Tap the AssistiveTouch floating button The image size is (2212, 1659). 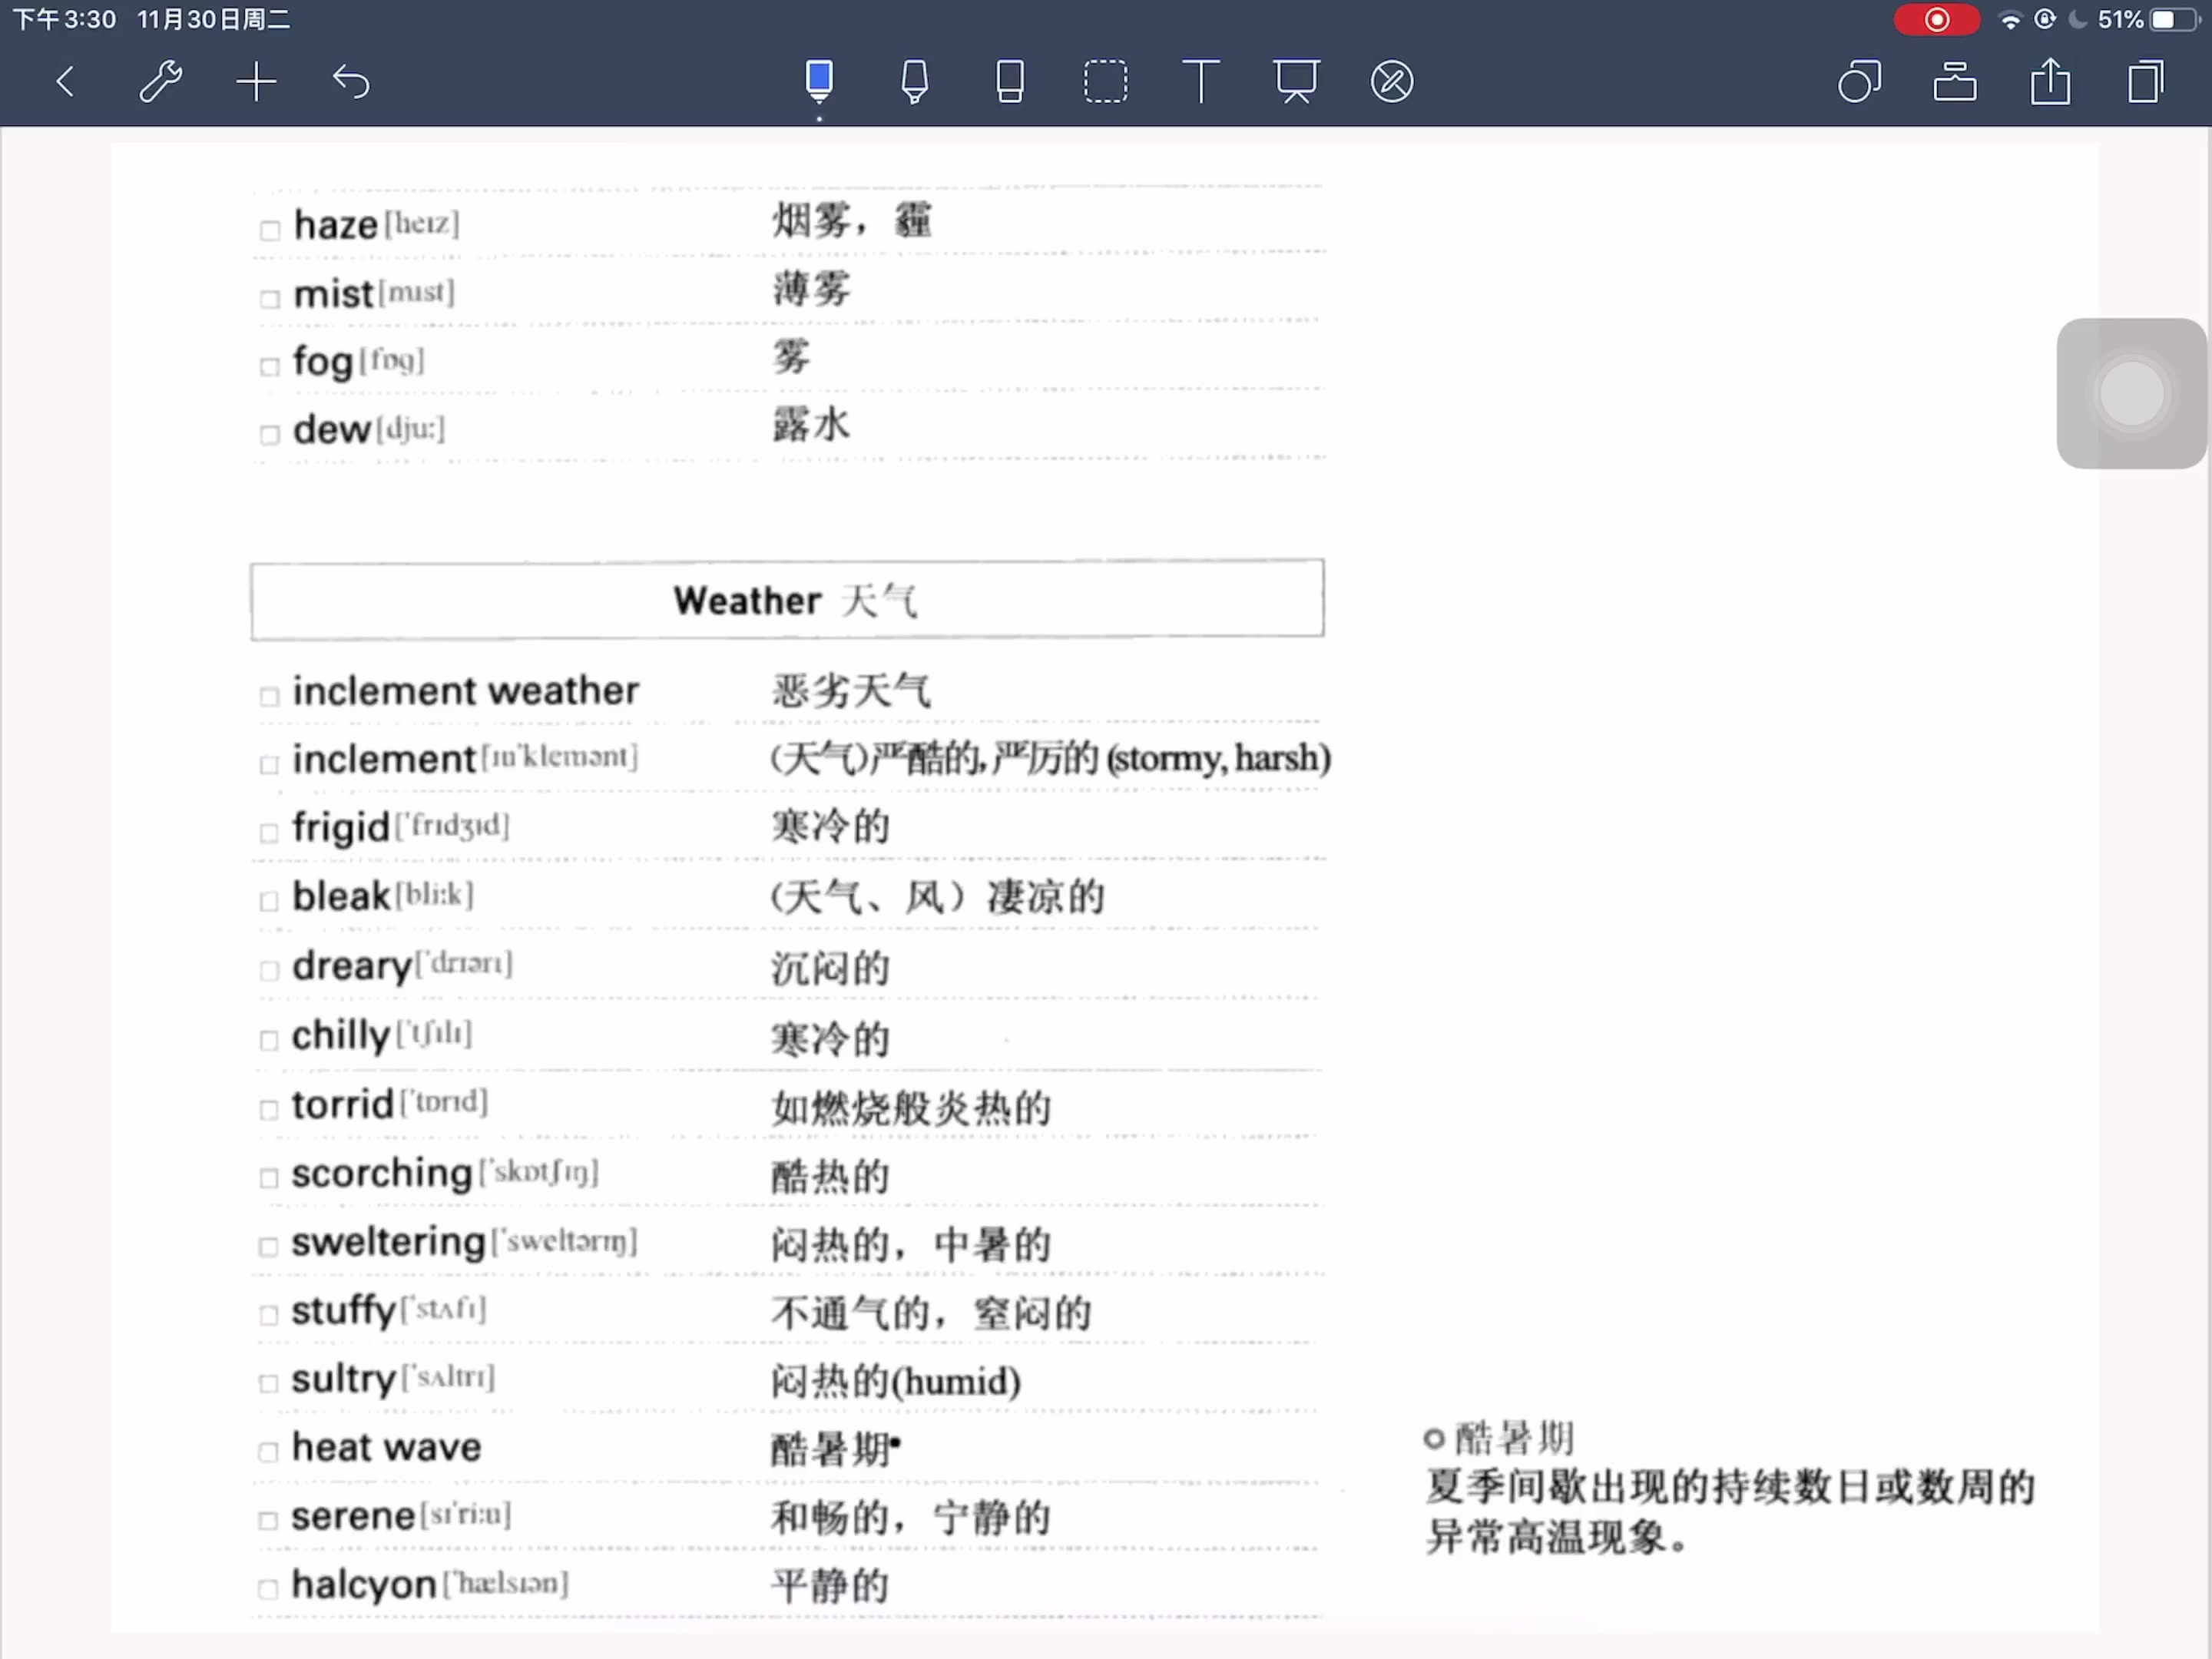(x=2131, y=393)
